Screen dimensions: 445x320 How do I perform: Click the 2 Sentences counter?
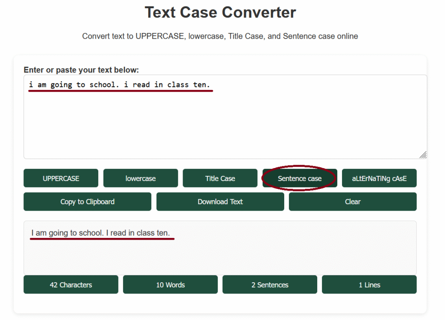269,284
